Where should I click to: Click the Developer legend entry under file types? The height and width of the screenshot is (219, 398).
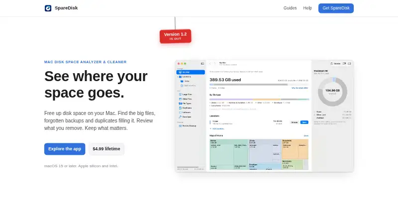pos(281,103)
